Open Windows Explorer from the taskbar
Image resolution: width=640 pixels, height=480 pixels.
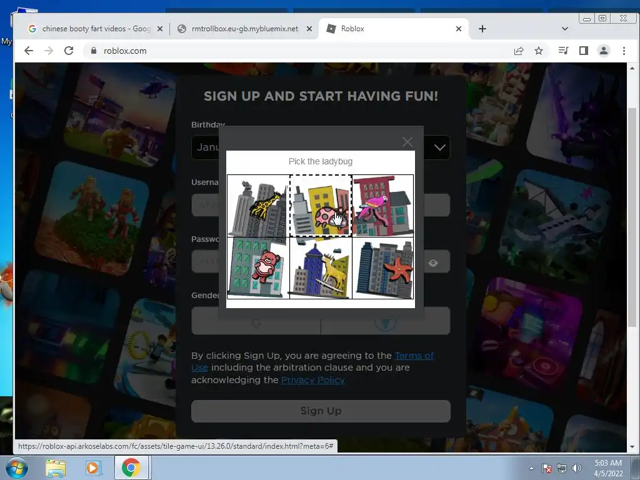point(55,467)
